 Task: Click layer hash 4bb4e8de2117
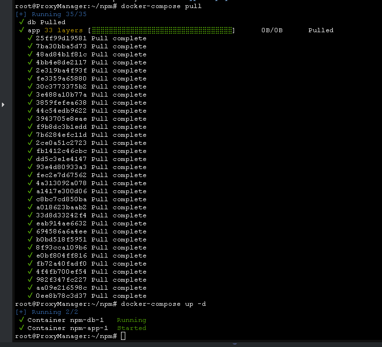pos(61,62)
